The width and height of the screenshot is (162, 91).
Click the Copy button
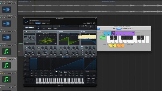(x=44, y=23)
